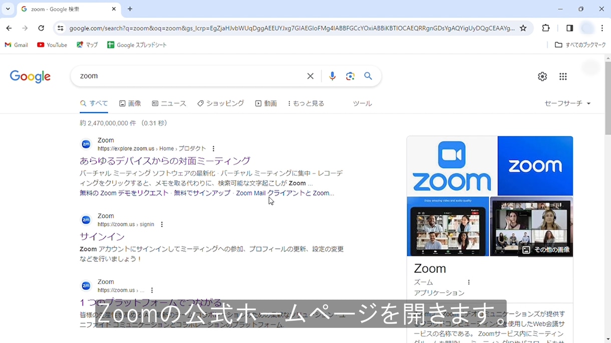Open Zoom laptop meeting screenshot thumbnail

point(448,226)
